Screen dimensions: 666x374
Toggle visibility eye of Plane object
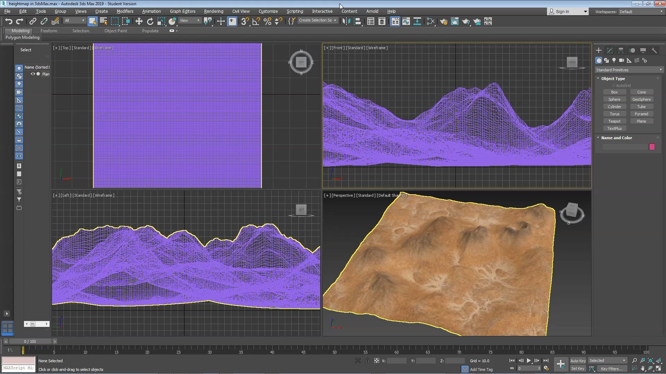point(33,74)
